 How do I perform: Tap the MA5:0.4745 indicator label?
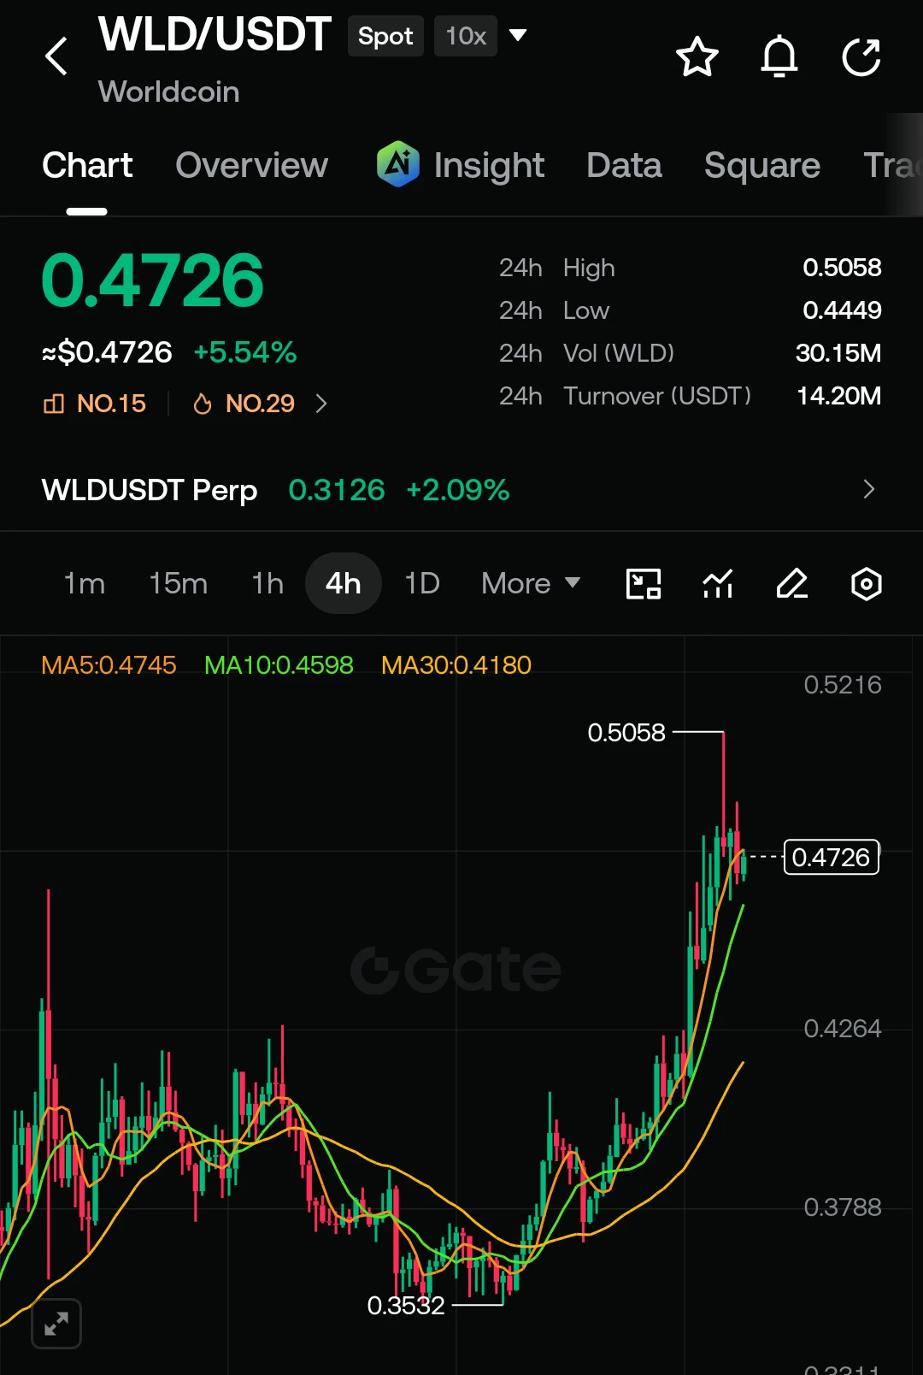(x=109, y=665)
